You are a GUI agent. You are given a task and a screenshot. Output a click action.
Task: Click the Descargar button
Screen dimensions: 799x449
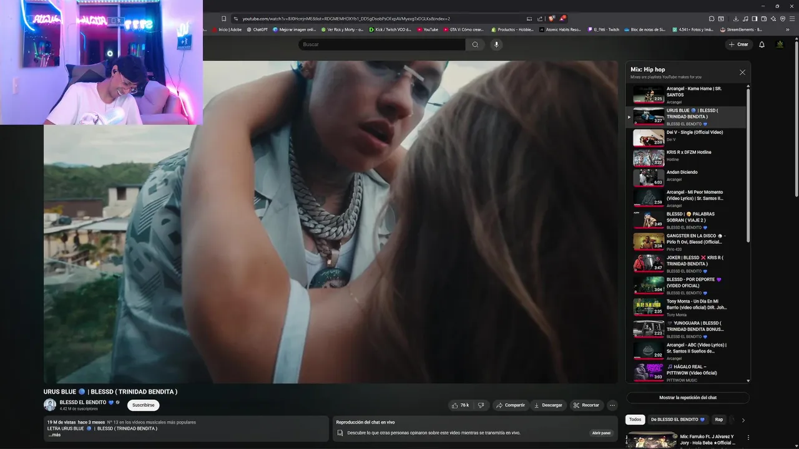click(548, 405)
